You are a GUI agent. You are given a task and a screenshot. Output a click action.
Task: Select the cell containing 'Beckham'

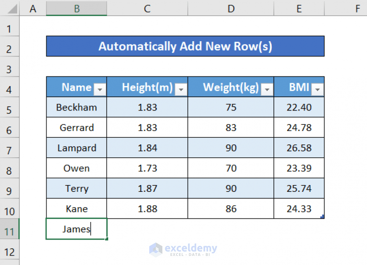[77, 107]
